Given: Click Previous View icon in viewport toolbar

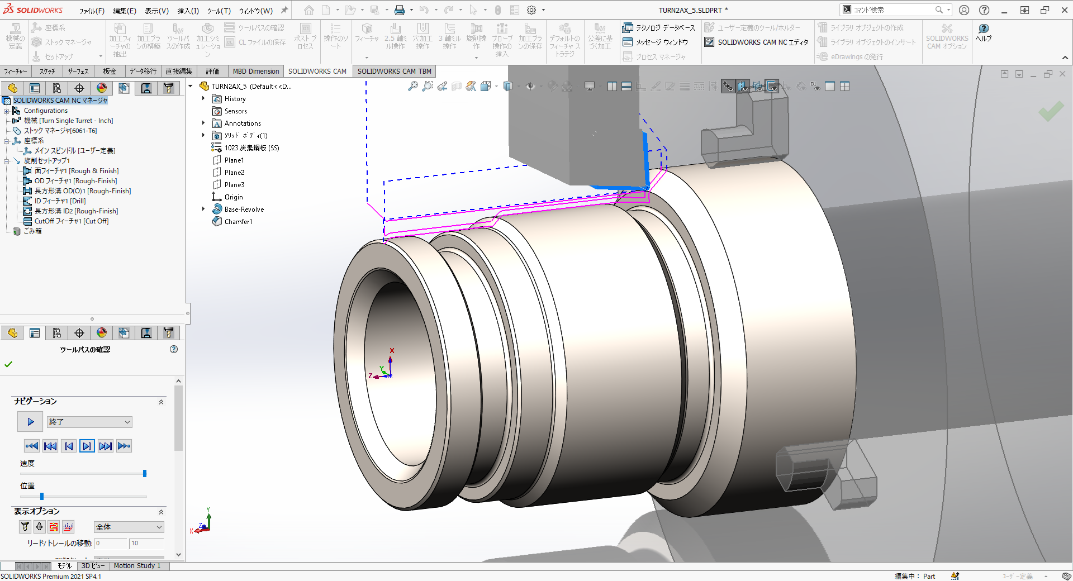Looking at the screenshot, I should coord(442,86).
